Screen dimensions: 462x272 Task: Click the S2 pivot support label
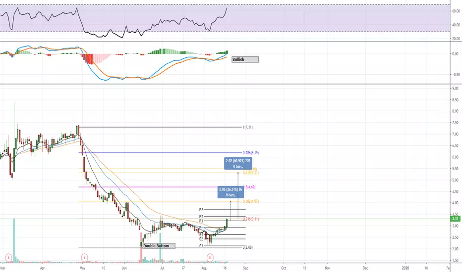coord(201,239)
